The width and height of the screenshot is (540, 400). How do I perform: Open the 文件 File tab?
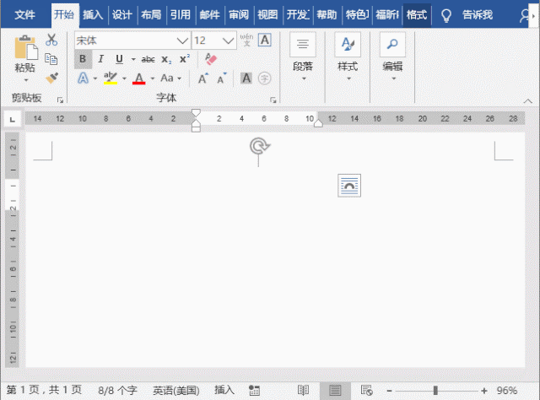(x=25, y=15)
